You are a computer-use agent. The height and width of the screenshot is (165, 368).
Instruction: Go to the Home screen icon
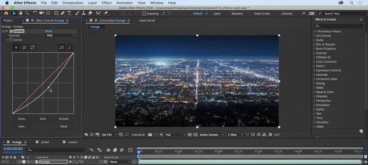pyautogui.click(x=6, y=13)
